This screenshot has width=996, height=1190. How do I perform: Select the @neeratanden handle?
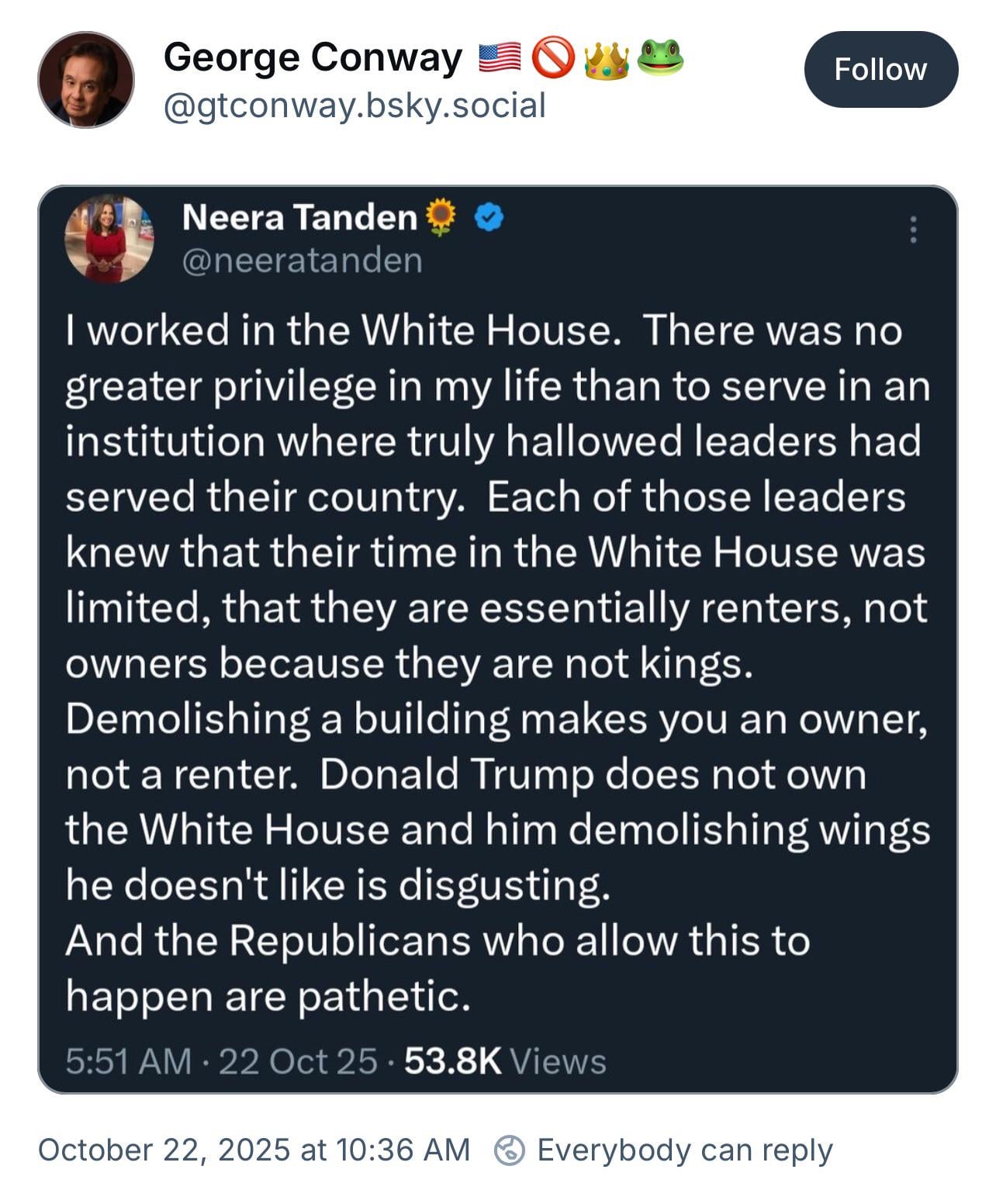pyautogui.click(x=302, y=261)
